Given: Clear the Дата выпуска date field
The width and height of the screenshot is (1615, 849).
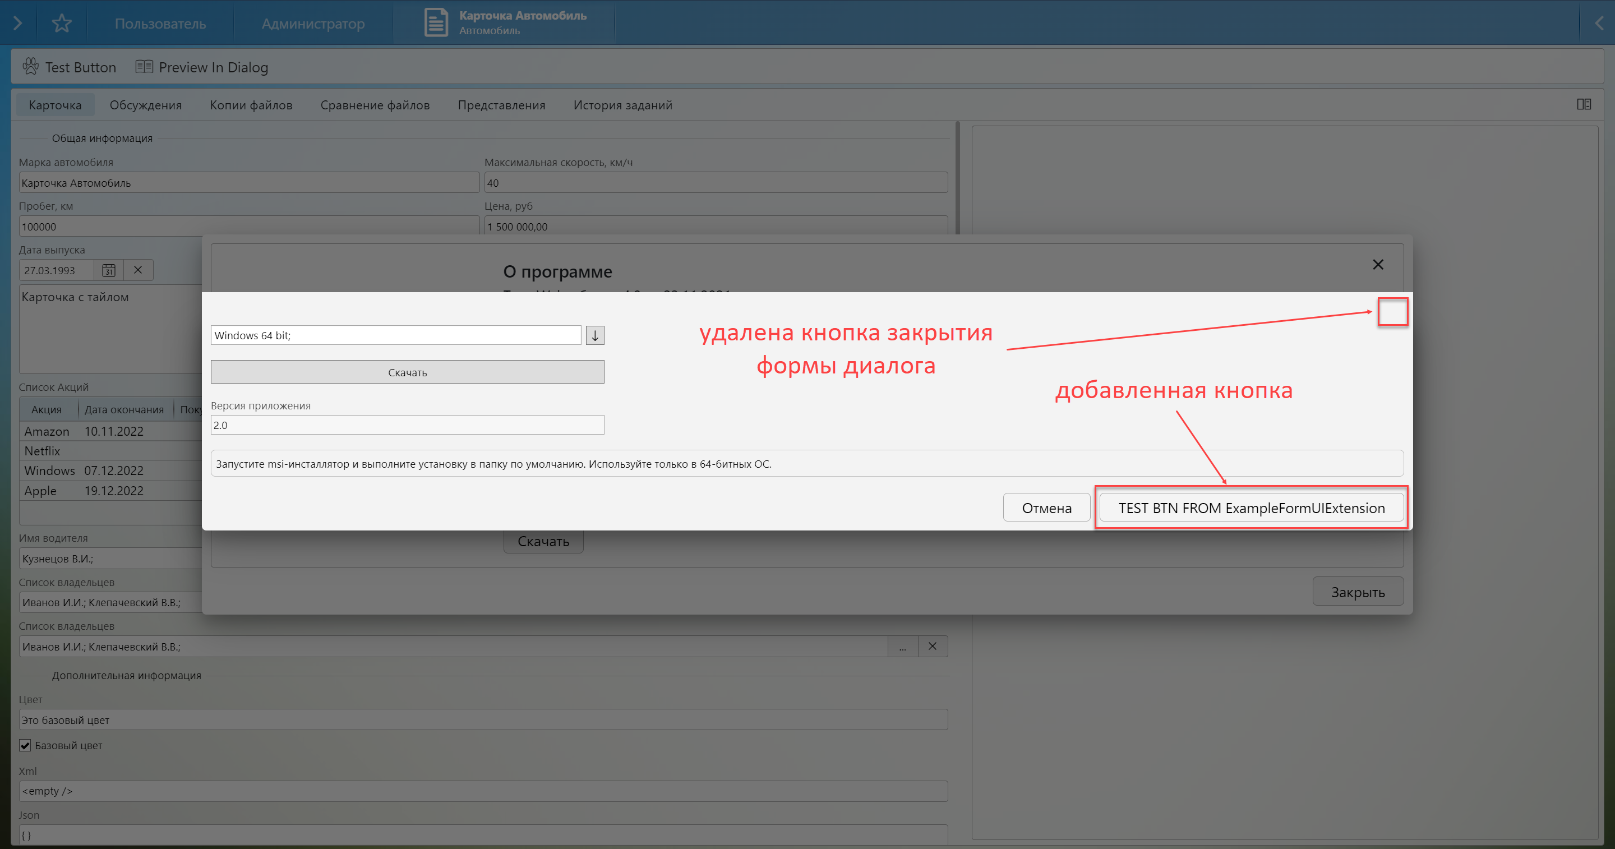Looking at the screenshot, I should [138, 270].
